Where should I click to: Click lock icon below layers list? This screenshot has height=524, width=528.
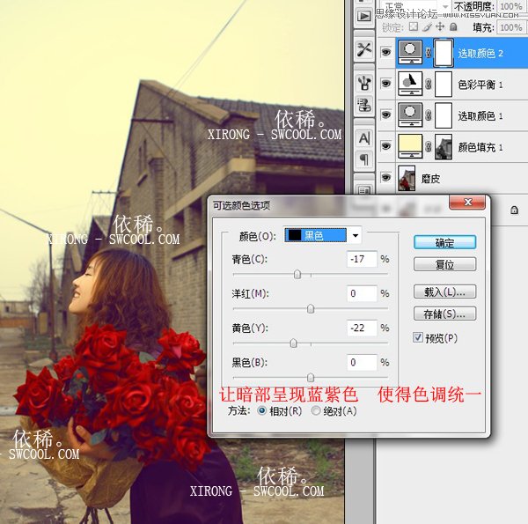click(514, 210)
